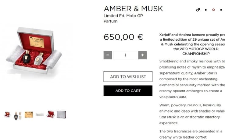Image resolution: width=225 pixels, height=140 pixels.
Task: Click the Parfum label under the title
Action: [110, 21]
